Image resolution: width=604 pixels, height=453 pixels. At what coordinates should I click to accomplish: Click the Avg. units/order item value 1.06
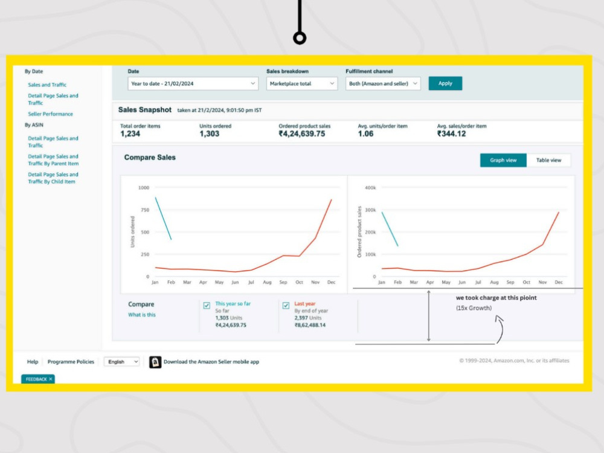pos(365,133)
